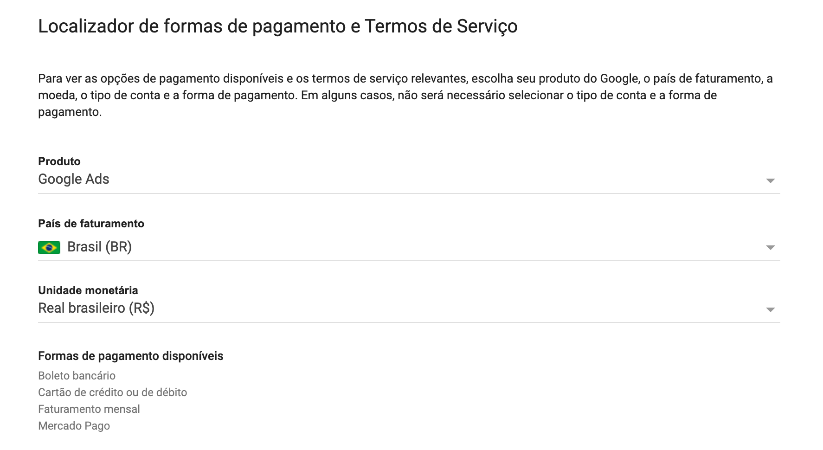This screenshot has height=450, width=823.
Task: Expand the Unidade monetária dropdown arrow
Action: coord(770,309)
